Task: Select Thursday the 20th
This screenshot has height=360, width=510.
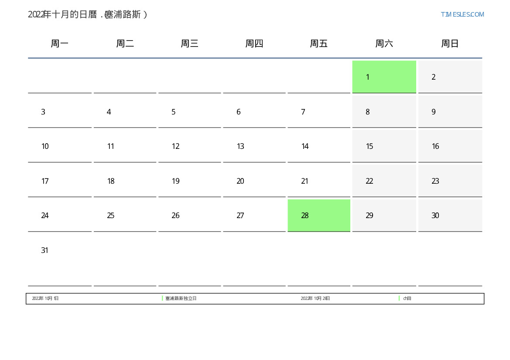Action: coord(240,181)
